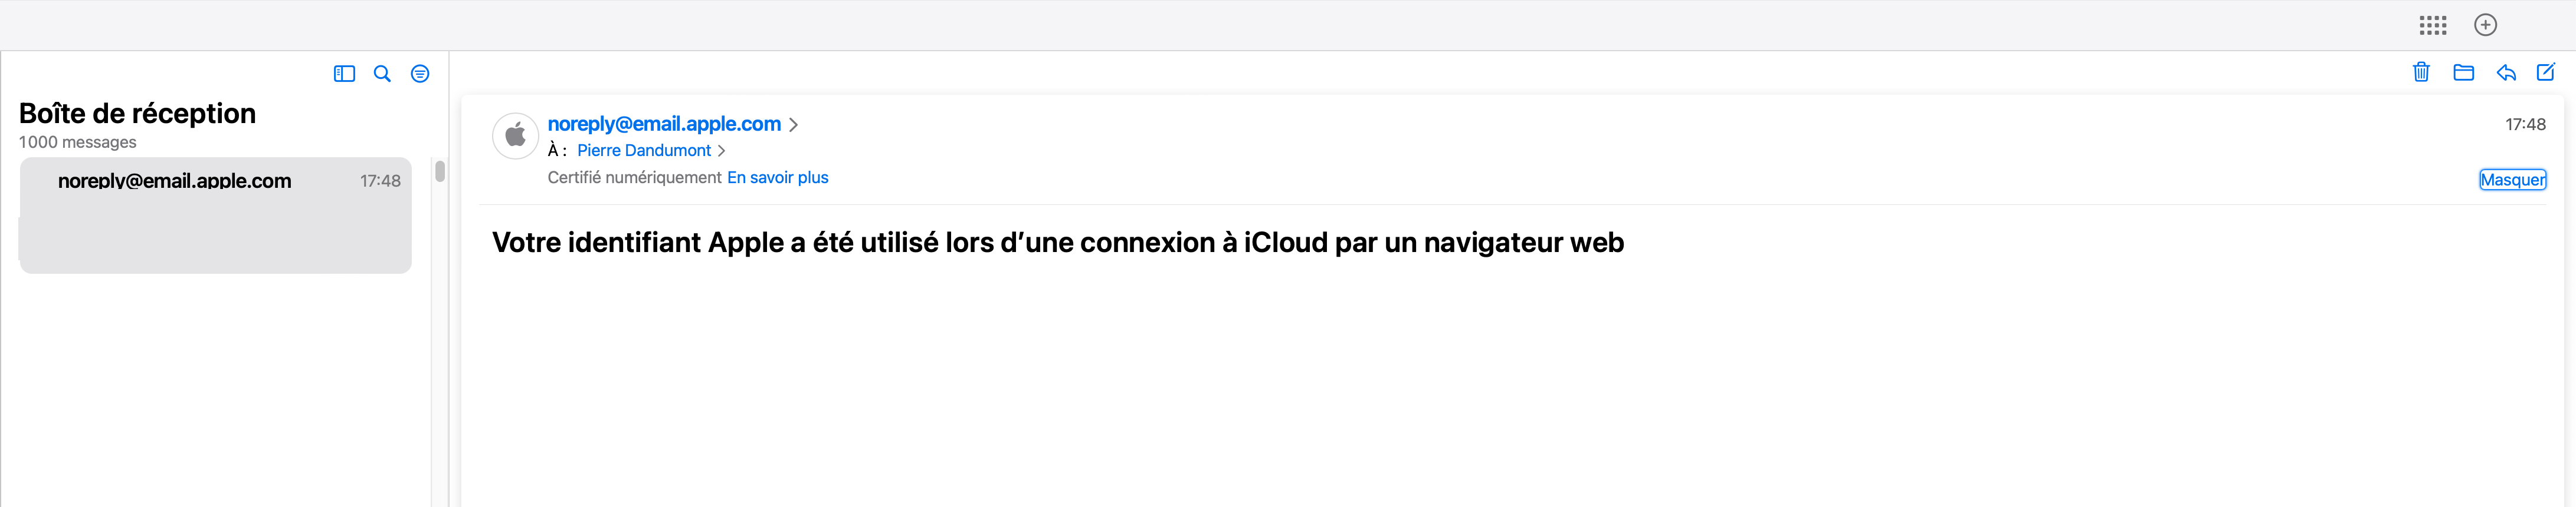The image size is (2576, 507).
Task: Click the Apple logo sender avatar
Action: tap(515, 136)
